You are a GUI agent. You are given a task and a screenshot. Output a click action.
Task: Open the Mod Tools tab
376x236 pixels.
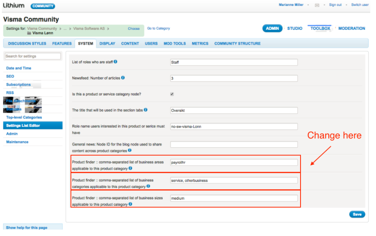(x=175, y=44)
